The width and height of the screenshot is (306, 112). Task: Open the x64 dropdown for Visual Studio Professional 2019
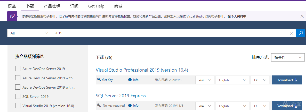pyautogui.click(x=205, y=80)
